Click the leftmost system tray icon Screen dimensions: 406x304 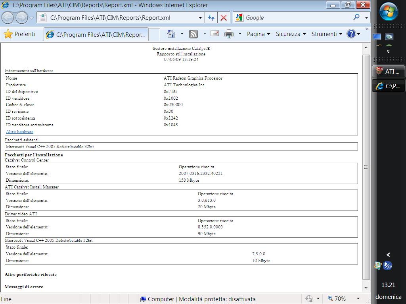(378, 266)
